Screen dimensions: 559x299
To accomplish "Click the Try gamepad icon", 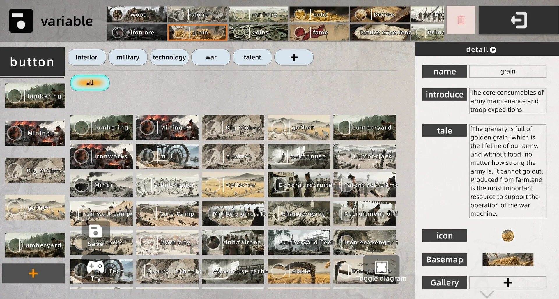I will click(95, 267).
